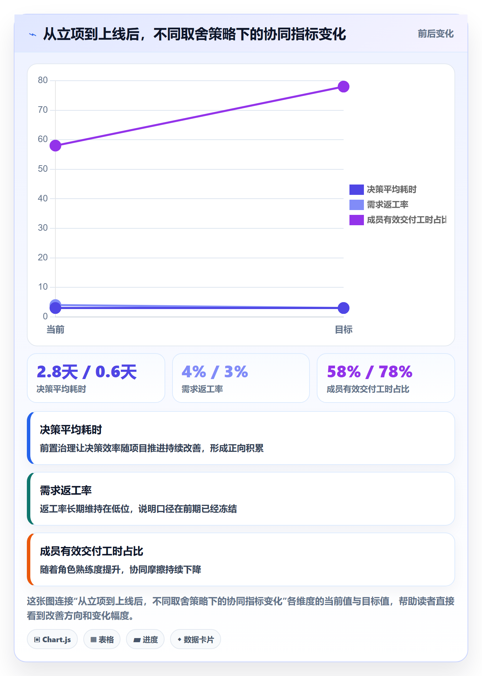
Task: Click the chart title heading text
Action: tap(195, 34)
